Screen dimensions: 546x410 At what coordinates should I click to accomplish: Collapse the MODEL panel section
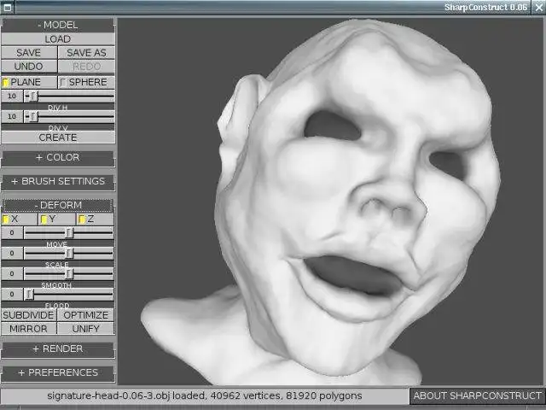(58, 25)
